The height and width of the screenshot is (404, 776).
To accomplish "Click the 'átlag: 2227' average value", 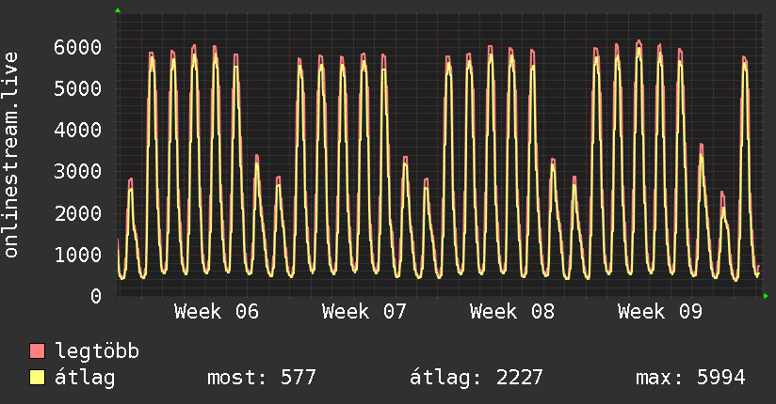I will pos(477,378).
